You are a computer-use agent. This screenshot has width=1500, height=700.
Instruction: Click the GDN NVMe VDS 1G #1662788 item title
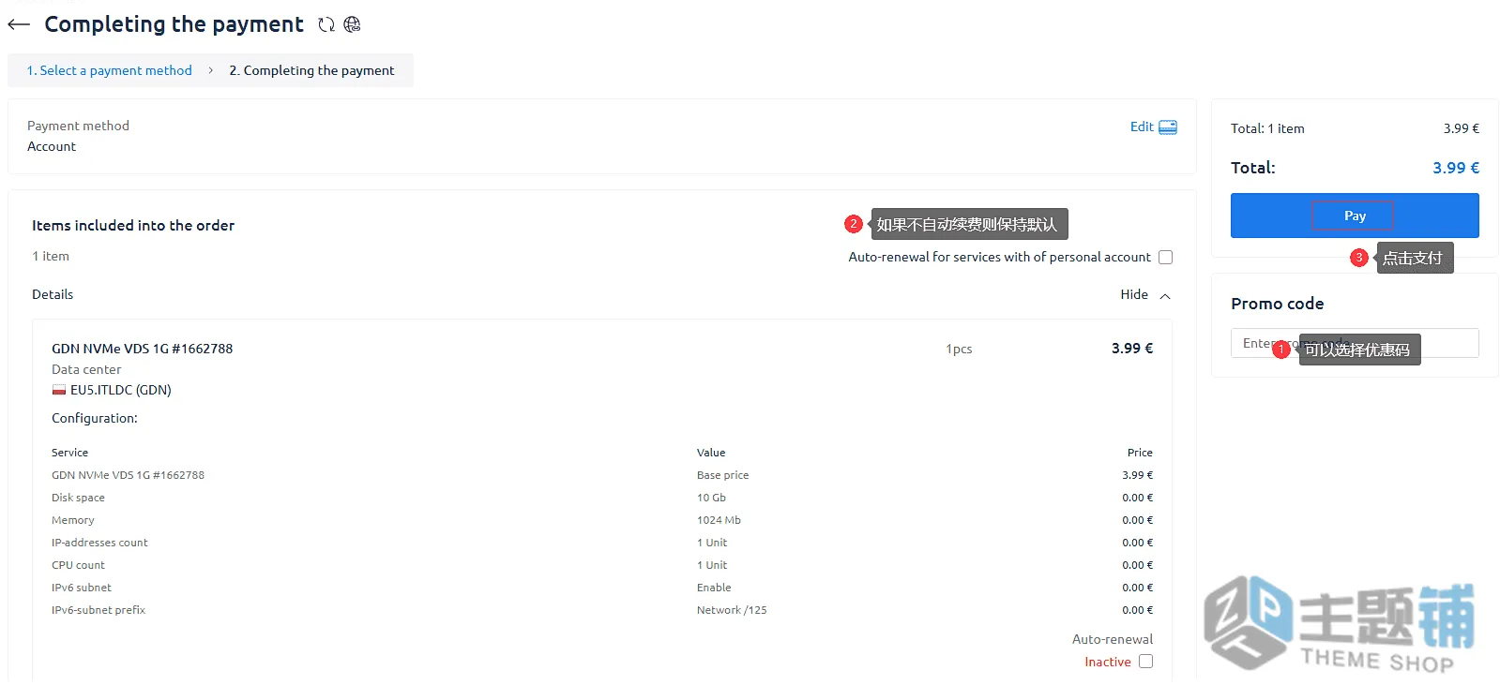(142, 349)
